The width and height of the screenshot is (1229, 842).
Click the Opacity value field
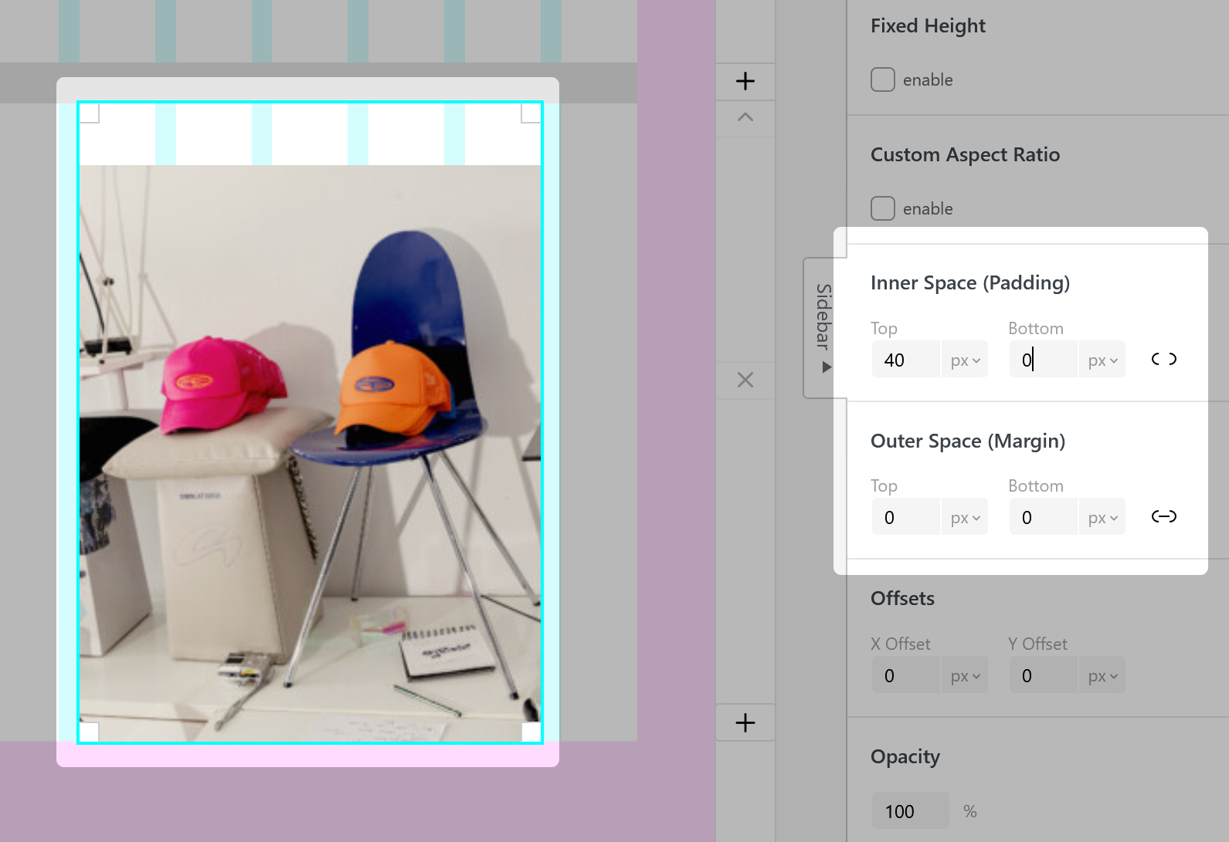[x=910, y=811]
